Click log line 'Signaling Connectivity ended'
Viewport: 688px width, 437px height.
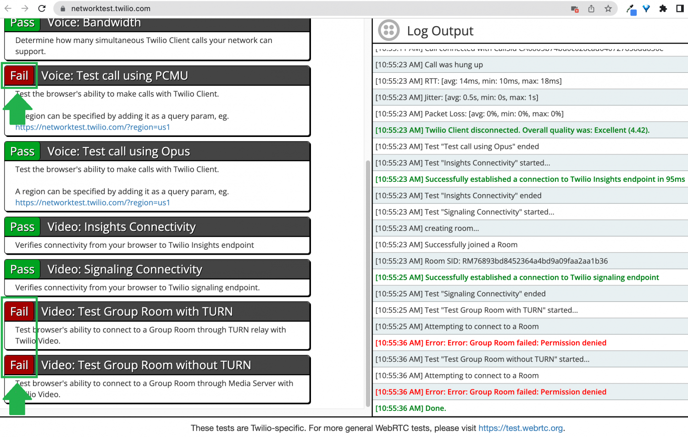tap(530, 294)
